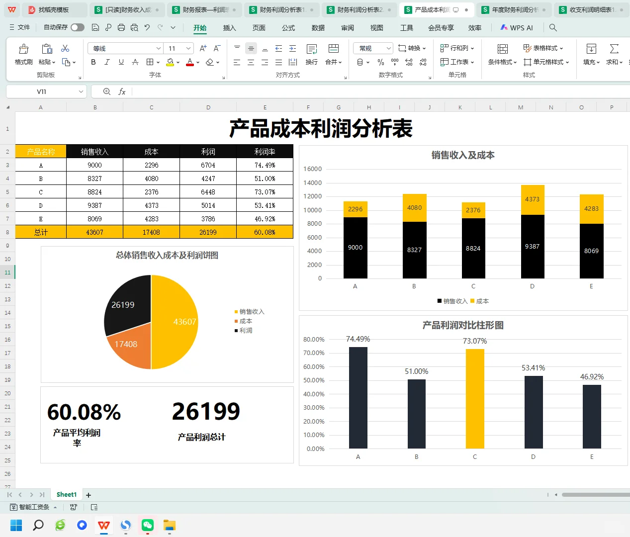
Task: Open WeChat from the Windows taskbar
Action: 148,525
